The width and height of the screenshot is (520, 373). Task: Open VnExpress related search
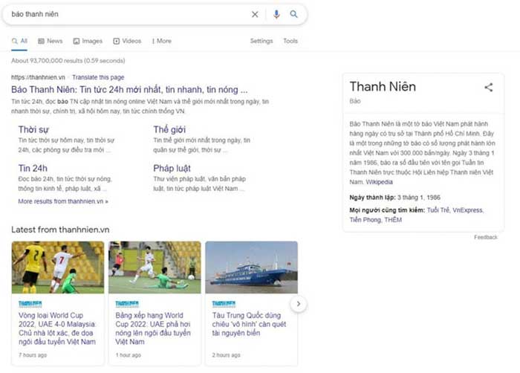point(467,210)
